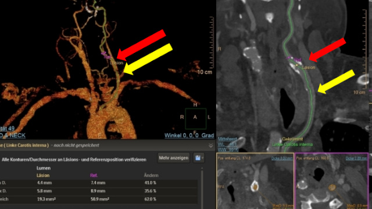The width and height of the screenshot is (372, 209).
Task: Click the lesion cross-section thumbnail view
Action: [255, 181]
